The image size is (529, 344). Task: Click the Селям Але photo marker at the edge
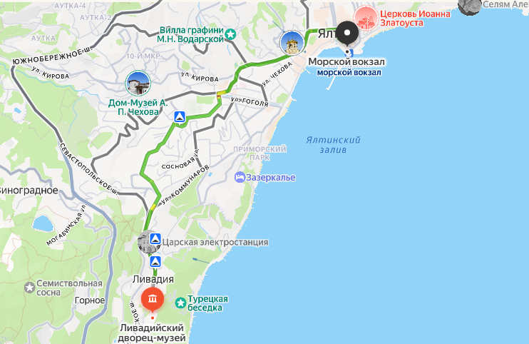(470, 6)
